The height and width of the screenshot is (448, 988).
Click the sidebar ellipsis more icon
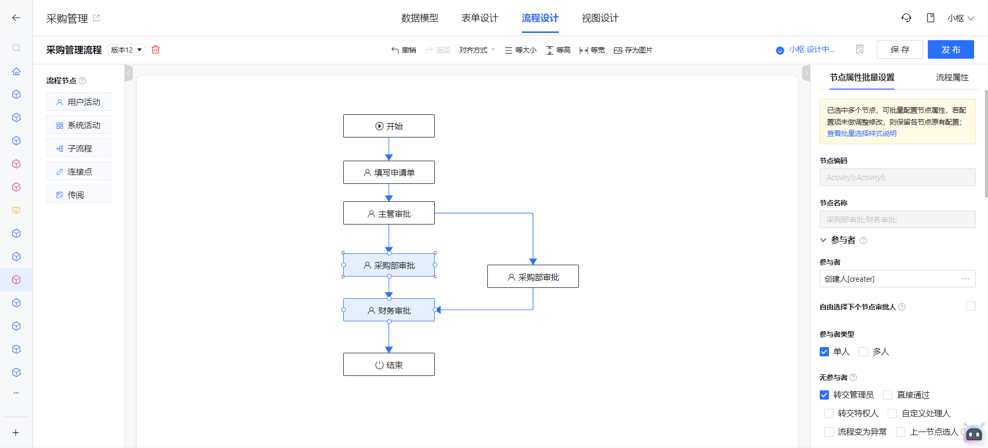click(16, 393)
